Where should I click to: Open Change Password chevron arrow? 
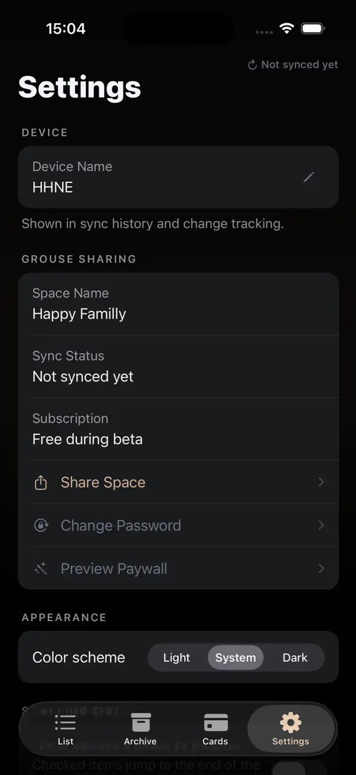(x=321, y=525)
